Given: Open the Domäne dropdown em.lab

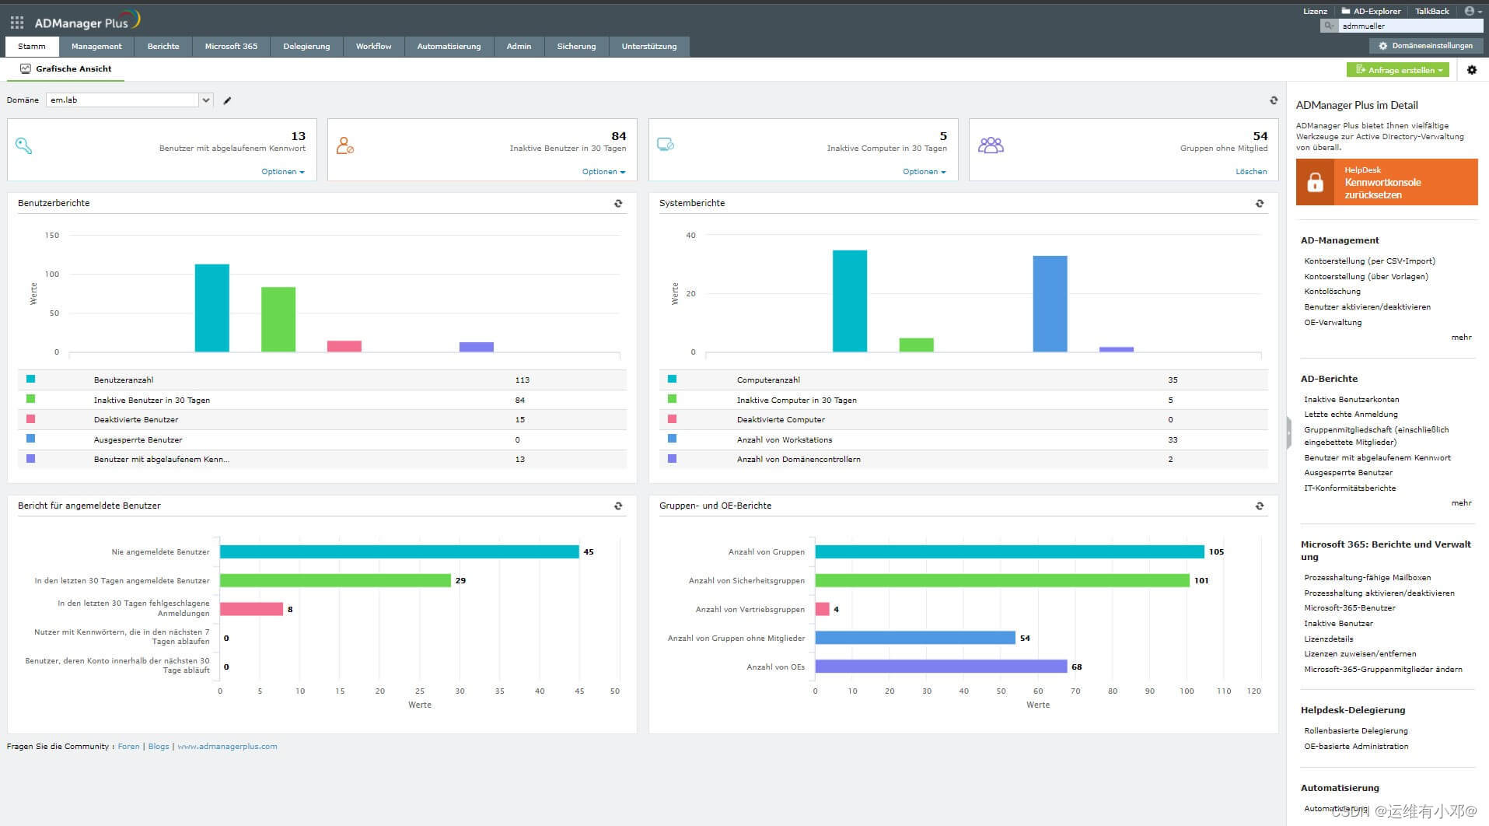Looking at the screenshot, I should 129,100.
